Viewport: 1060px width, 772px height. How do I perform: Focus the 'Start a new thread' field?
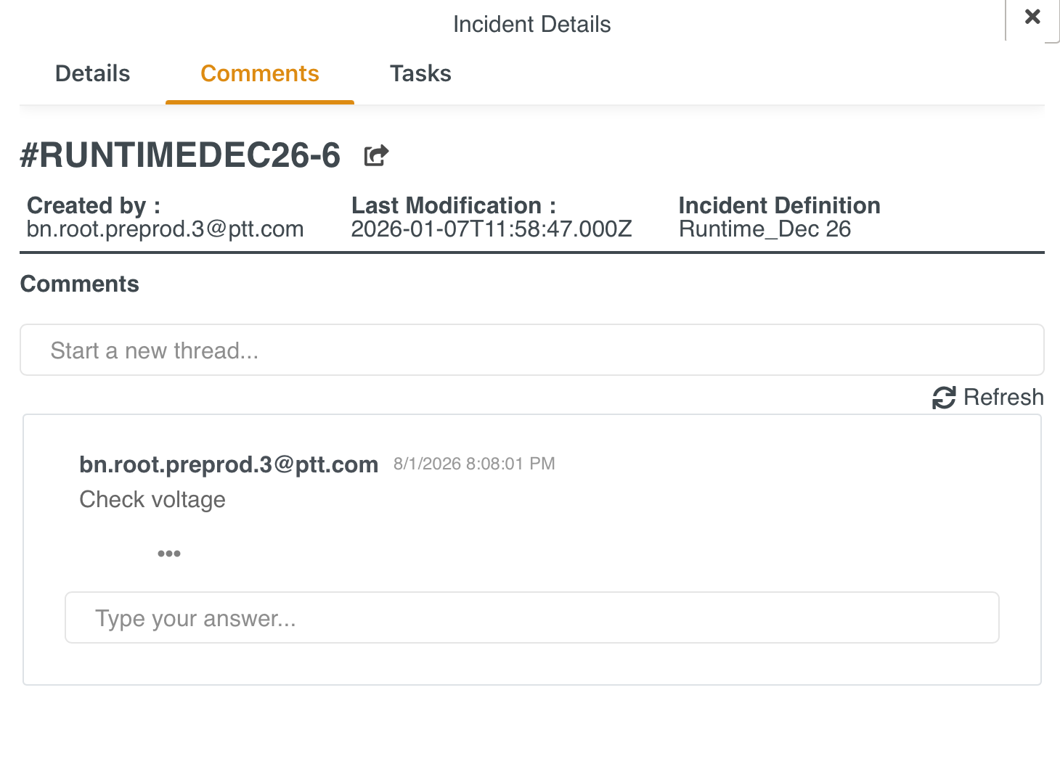pyautogui.click(x=531, y=350)
